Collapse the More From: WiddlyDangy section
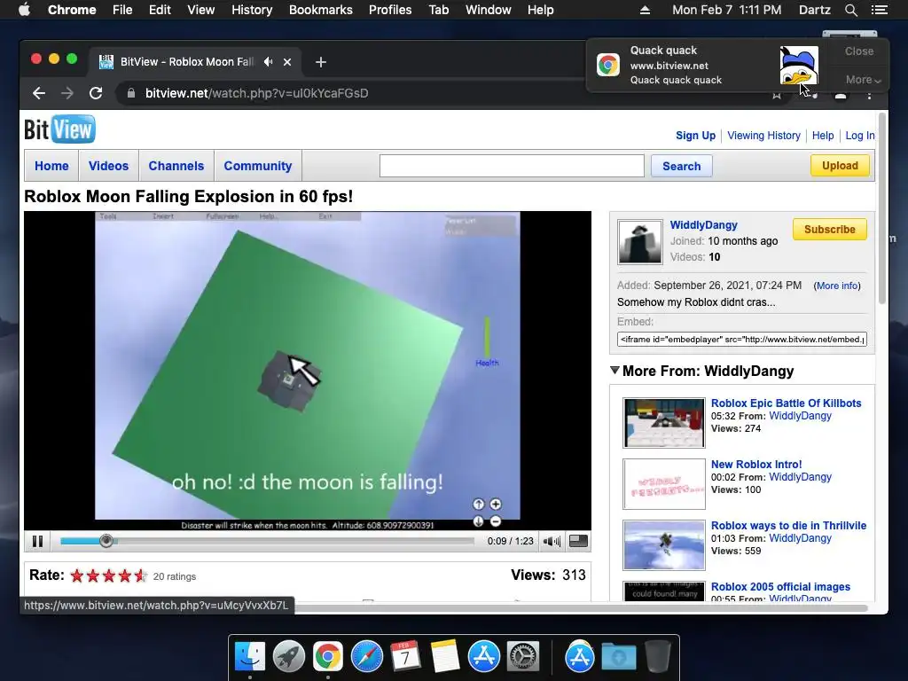Screen dimensions: 908x681 [x=615, y=371]
